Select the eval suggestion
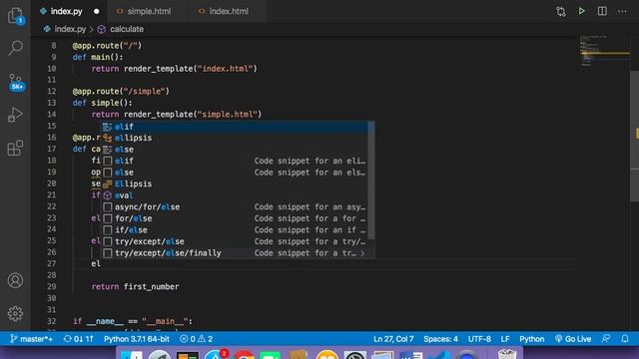 point(235,195)
